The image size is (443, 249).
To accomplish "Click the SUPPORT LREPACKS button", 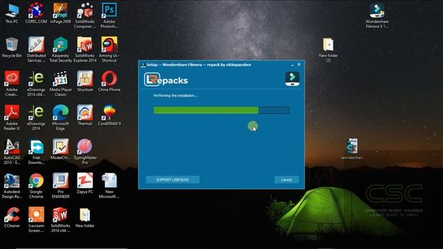I will [172, 180].
